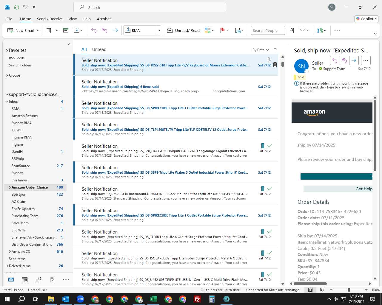
Task: Collapse the support@vcloudchoice account
Action: (7, 94)
